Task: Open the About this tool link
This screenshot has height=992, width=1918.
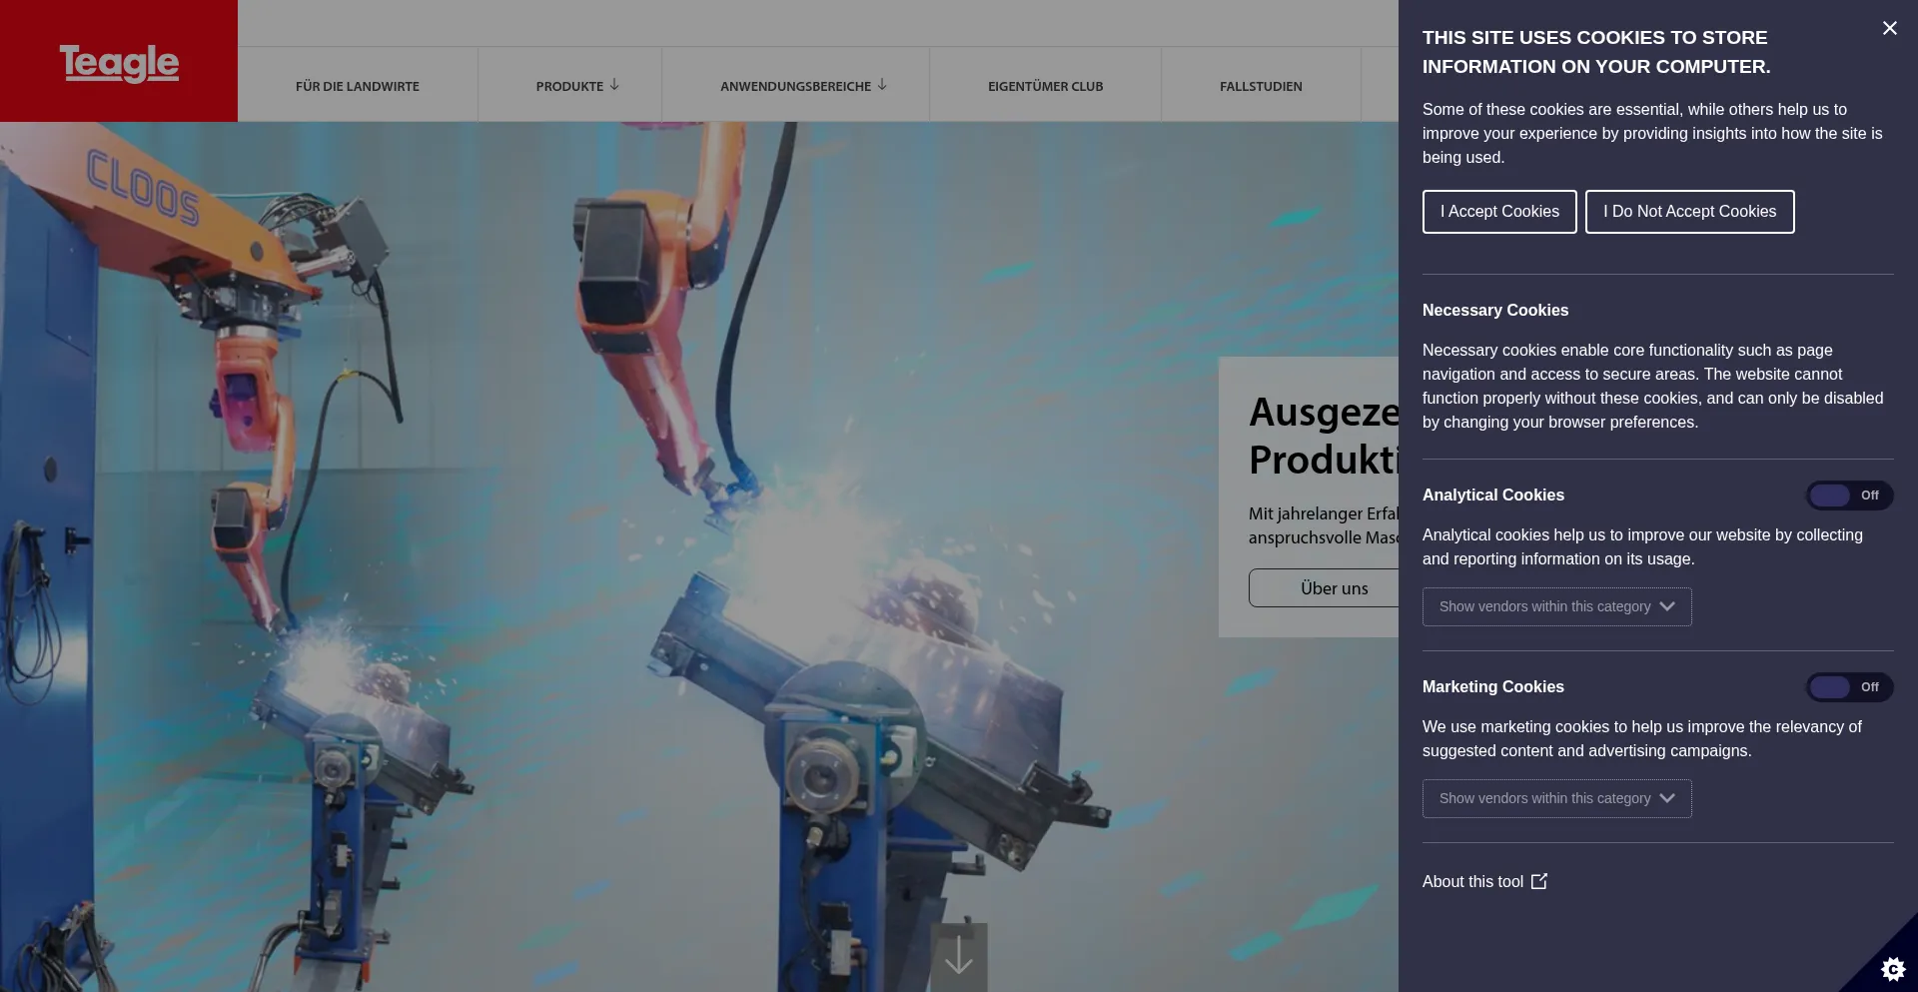Action: 1472,881
